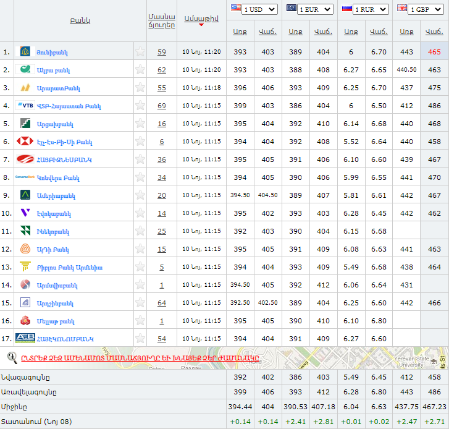Image resolution: width=449 pixels, height=429 pixels.
Task: Toggle favorite star in row 8 (Converse Bank)
Action: (140, 177)
